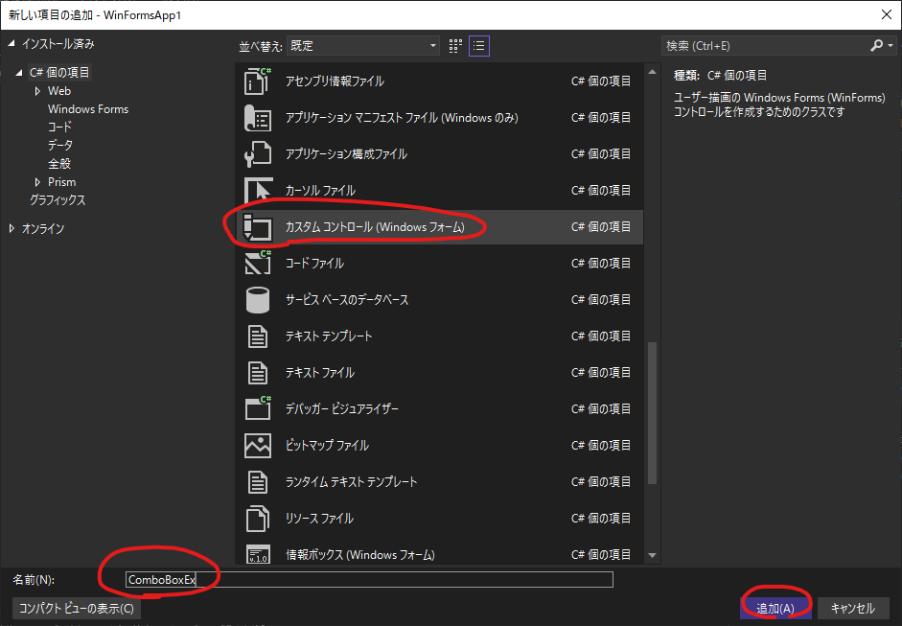Image resolution: width=902 pixels, height=626 pixels.
Task: Open the 並べ替え sort dropdown
Action: coord(362,45)
